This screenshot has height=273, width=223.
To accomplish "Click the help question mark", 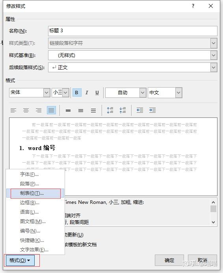I will point(193,6).
